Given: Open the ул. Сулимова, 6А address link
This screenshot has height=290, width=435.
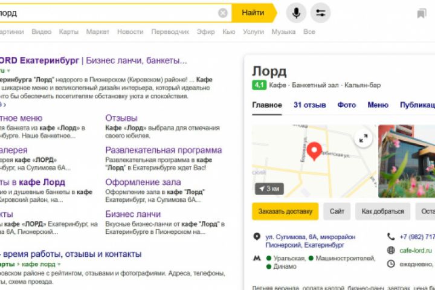Looking at the screenshot, I should coord(310,241).
